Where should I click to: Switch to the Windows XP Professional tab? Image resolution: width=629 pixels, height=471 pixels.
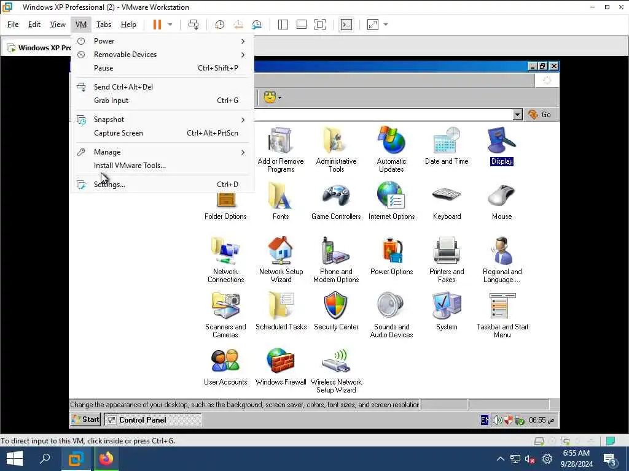pyautogui.click(x=38, y=48)
